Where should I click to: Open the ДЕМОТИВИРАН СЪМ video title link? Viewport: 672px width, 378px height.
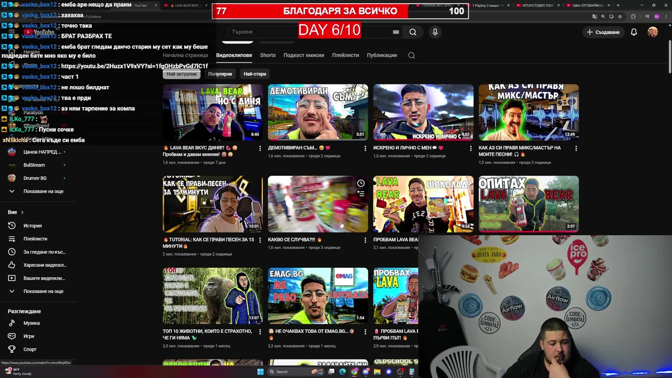[x=299, y=148]
